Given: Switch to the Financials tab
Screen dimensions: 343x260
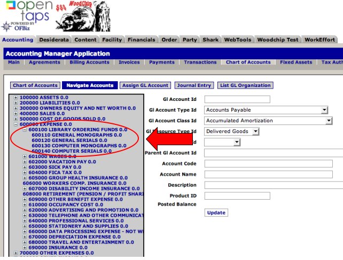Looking at the screenshot, I should point(142,40).
